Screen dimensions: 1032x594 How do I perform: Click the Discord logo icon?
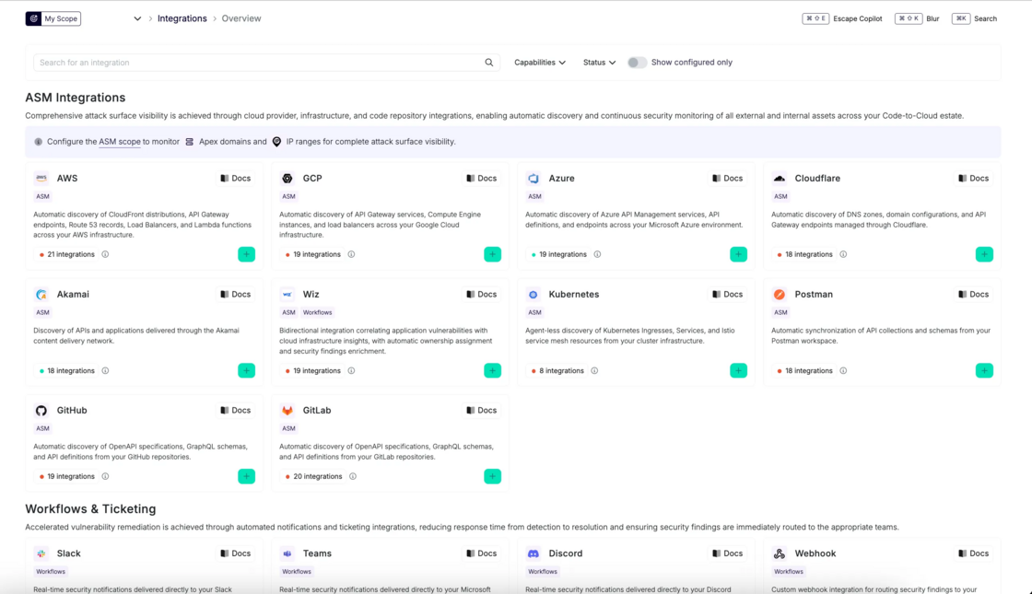coord(534,553)
